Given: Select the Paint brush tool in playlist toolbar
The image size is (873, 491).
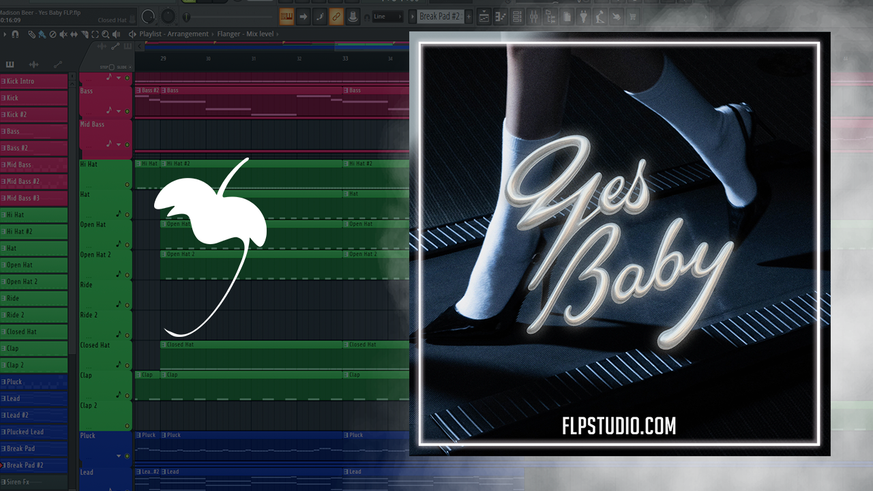Looking at the screenshot, I should point(42,34).
